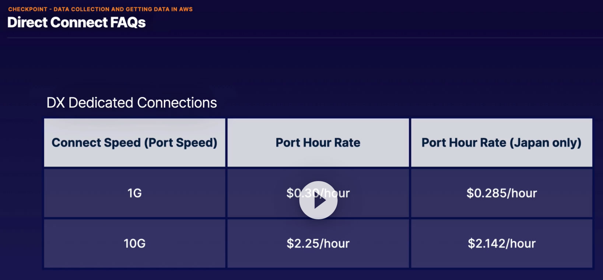Click the word 'CHECKPOINT' in the orange header

28,9
